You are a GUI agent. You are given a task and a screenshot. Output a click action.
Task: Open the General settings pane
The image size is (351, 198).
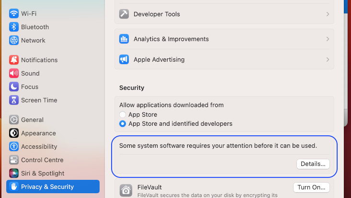(53, 120)
